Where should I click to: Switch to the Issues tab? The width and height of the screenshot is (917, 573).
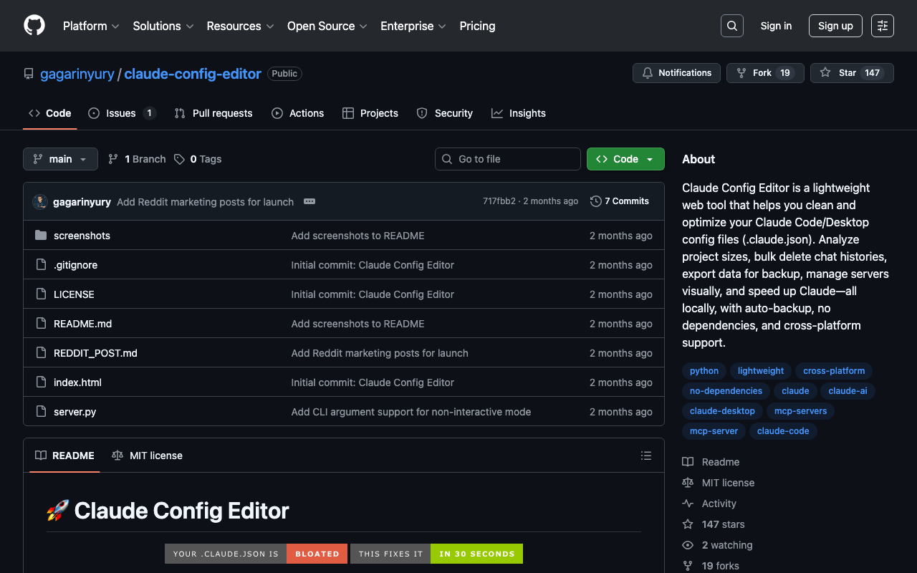coord(120,113)
